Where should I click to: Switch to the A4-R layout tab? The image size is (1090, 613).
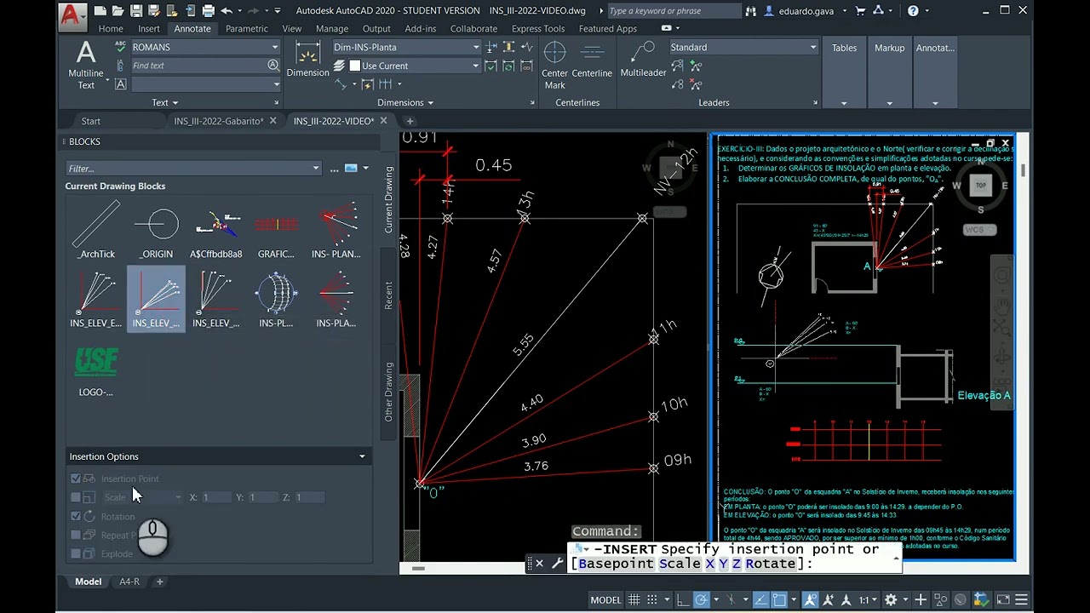coord(129,581)
